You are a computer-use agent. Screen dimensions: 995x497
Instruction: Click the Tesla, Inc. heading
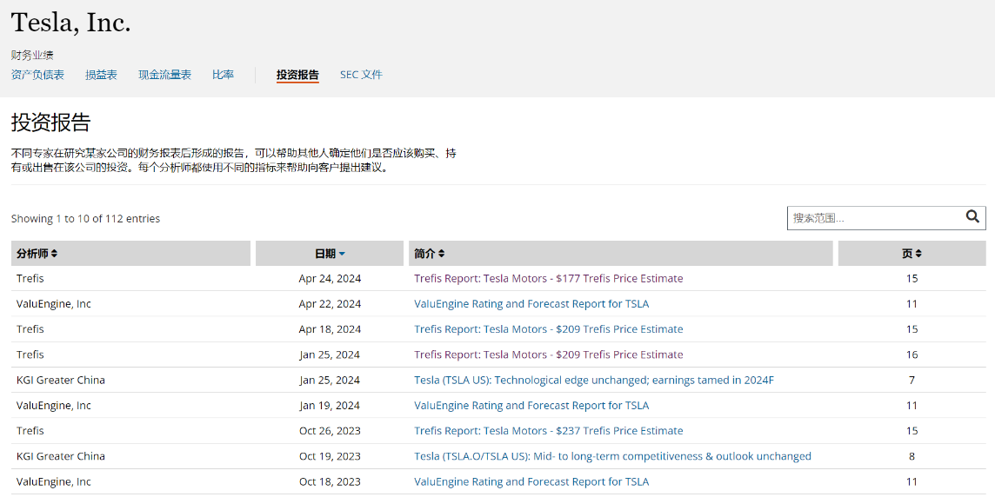click(71, 23)
